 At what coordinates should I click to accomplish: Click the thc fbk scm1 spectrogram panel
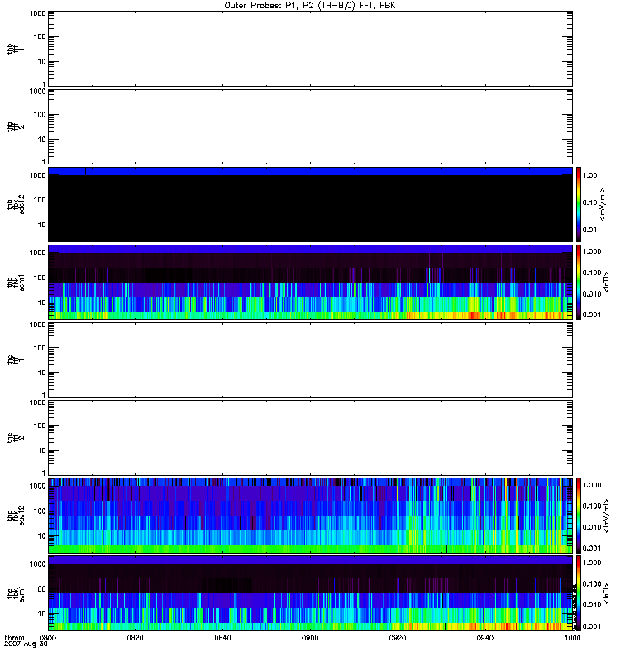(x=310, y=592)
